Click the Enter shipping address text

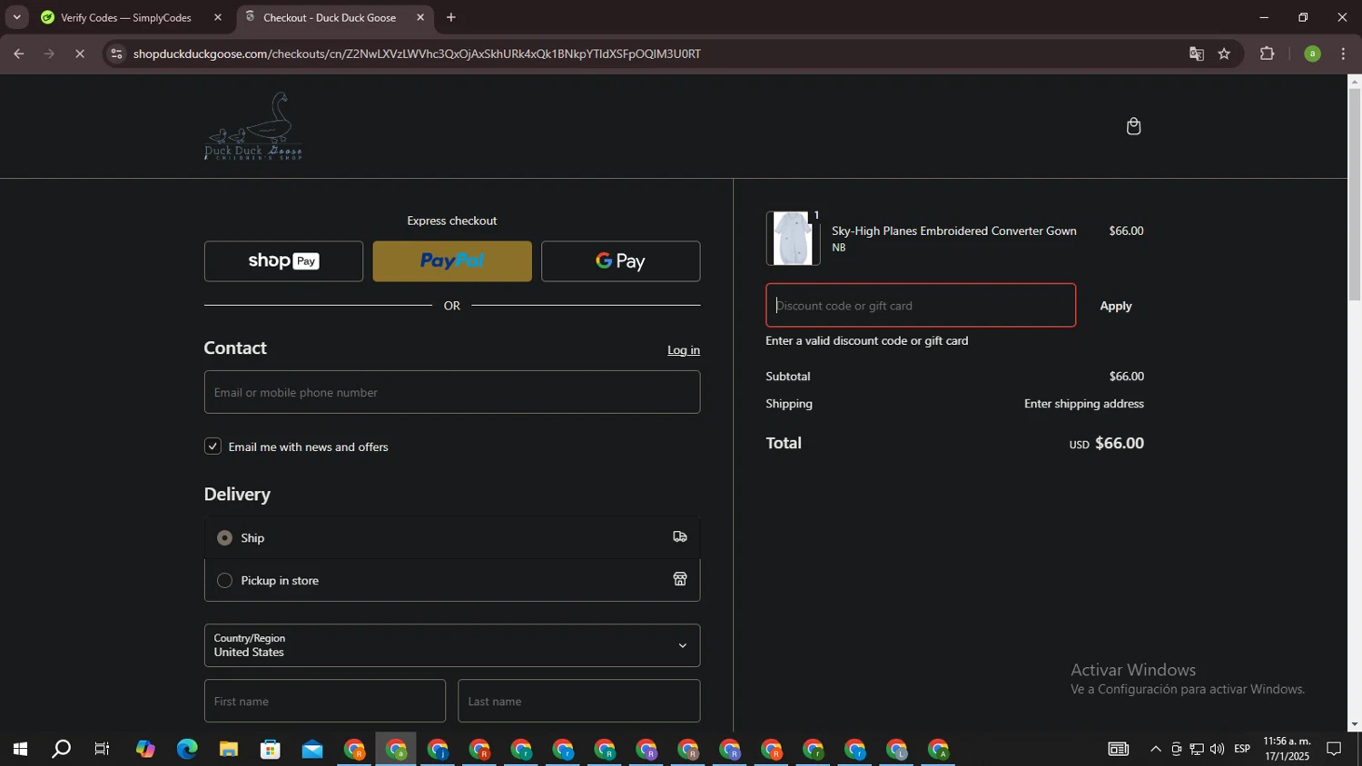pos(1084,404)
